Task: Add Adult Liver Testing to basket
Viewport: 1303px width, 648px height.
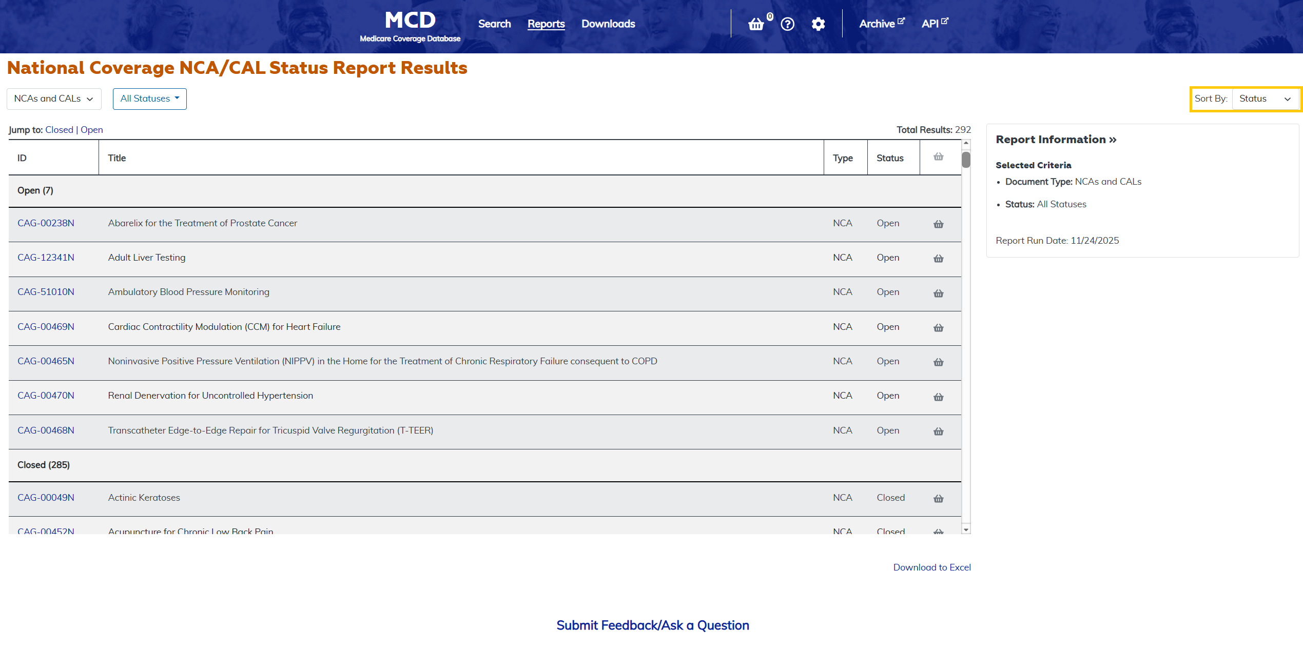Action: pos(938,259)
